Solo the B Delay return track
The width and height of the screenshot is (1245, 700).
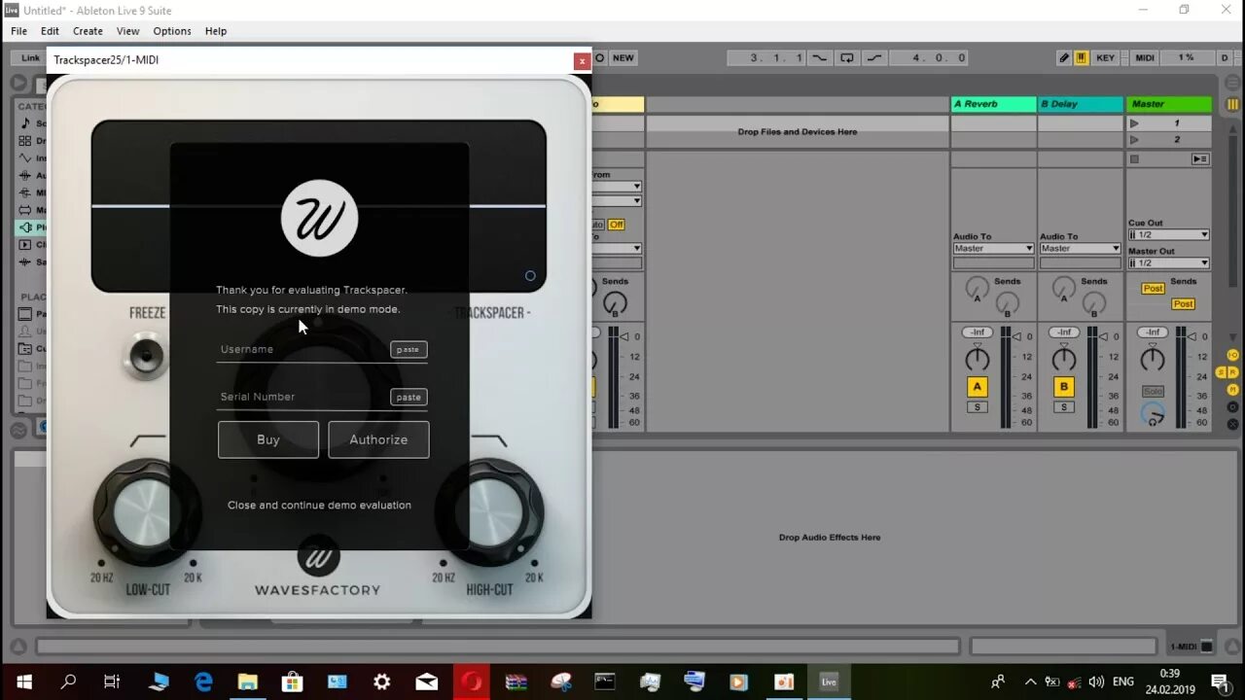[1064, 407]
